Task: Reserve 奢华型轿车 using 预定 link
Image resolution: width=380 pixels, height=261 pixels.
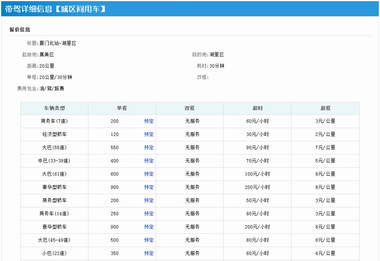Action: click(x=149, y=187)
